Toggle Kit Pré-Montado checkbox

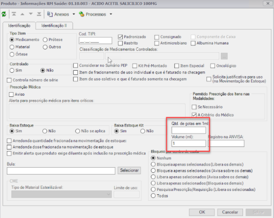pos(134,66)
